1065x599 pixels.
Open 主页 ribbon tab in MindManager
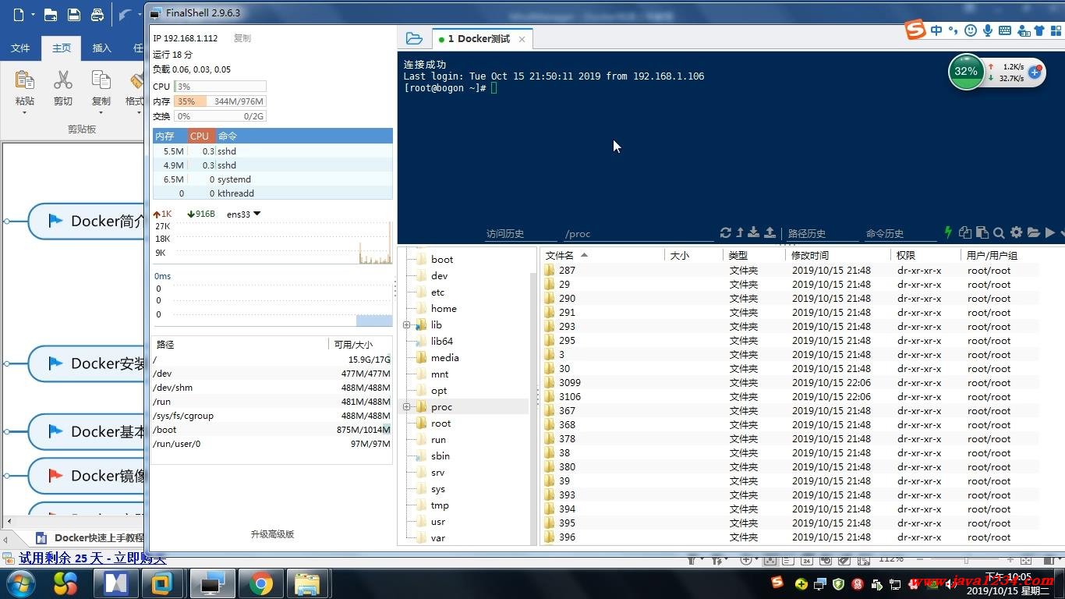62,48
